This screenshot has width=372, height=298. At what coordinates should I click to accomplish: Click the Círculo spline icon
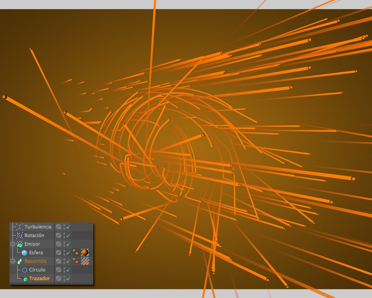24,270
